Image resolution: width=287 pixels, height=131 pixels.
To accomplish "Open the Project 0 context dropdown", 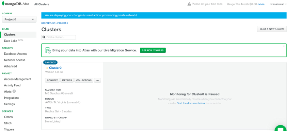I will [x=19, y=19].
